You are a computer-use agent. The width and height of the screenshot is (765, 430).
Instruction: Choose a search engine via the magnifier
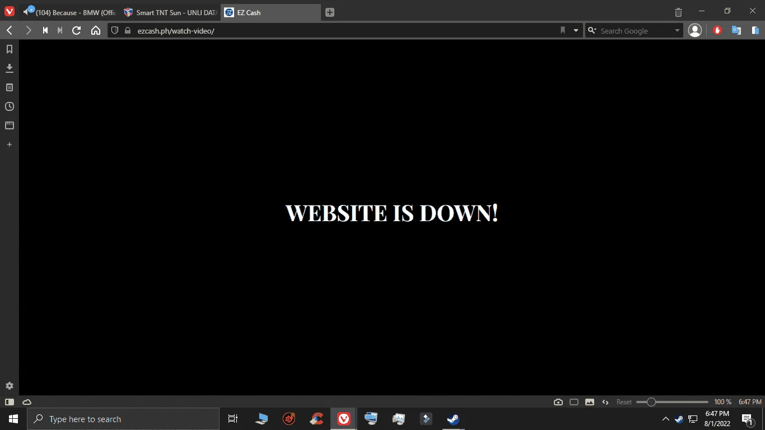pos(592,31)
